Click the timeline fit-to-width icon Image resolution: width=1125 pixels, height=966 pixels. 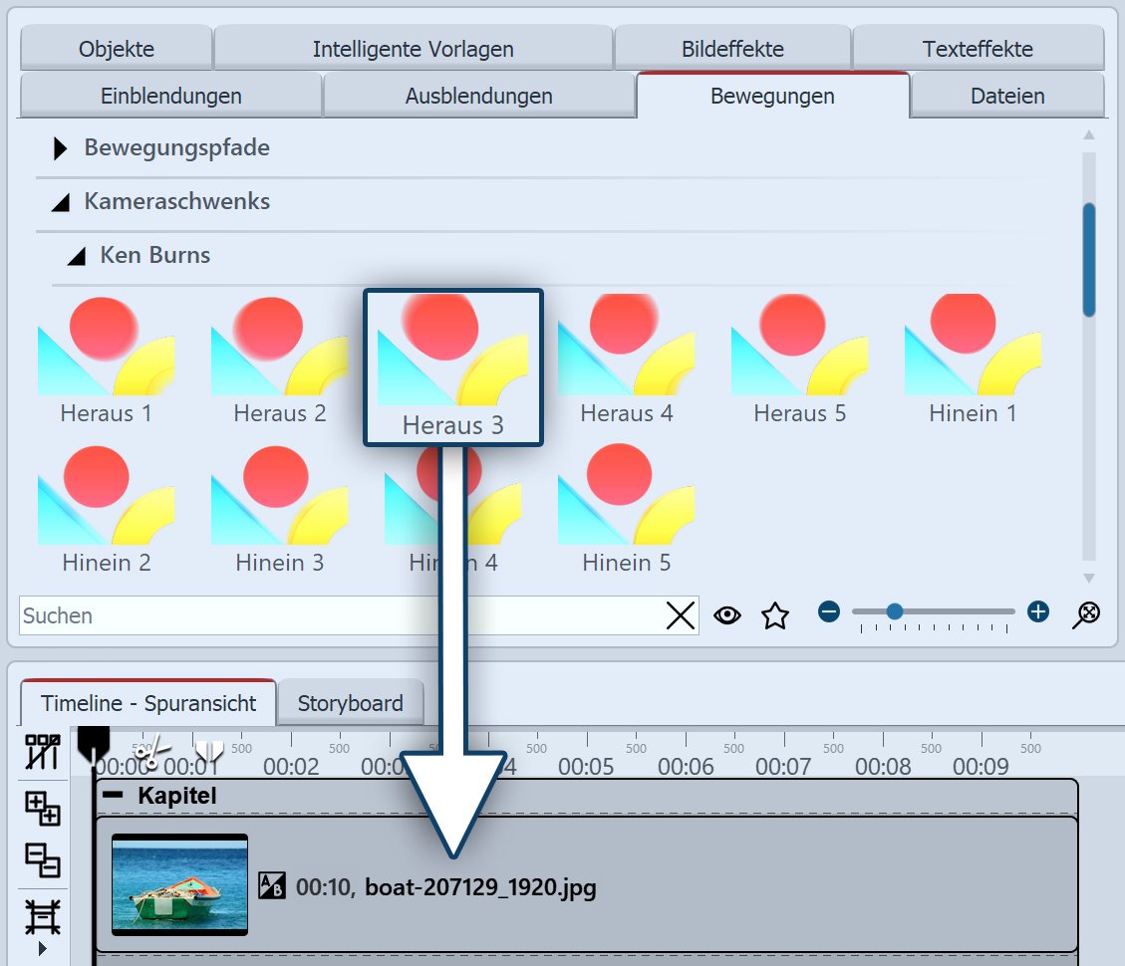click(42, 917)
